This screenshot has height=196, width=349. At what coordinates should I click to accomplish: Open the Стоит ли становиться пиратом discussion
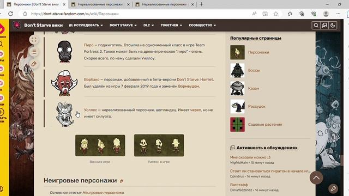point(270,171)
